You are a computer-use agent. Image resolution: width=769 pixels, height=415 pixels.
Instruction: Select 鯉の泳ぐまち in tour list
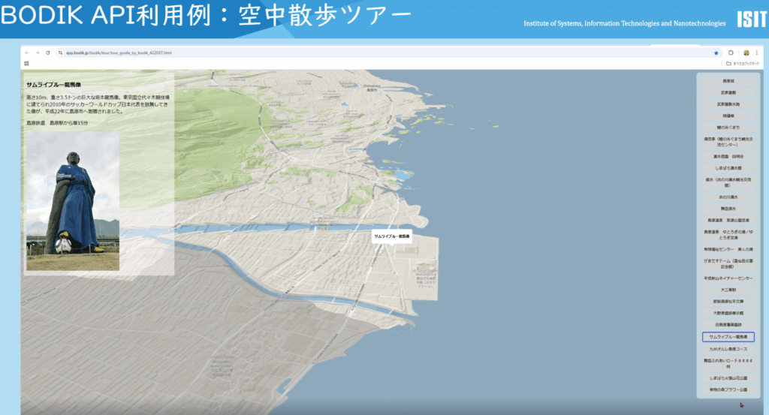click(x=728, y=128)
